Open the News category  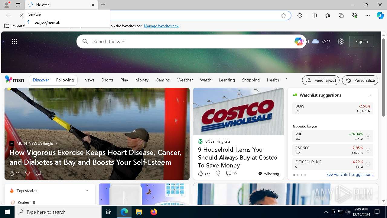[x=89, y=80]
